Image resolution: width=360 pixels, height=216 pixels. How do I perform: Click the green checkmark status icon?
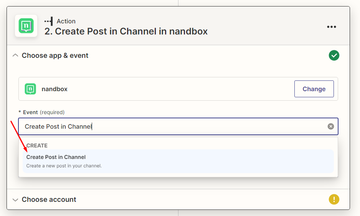click(334, 56)
